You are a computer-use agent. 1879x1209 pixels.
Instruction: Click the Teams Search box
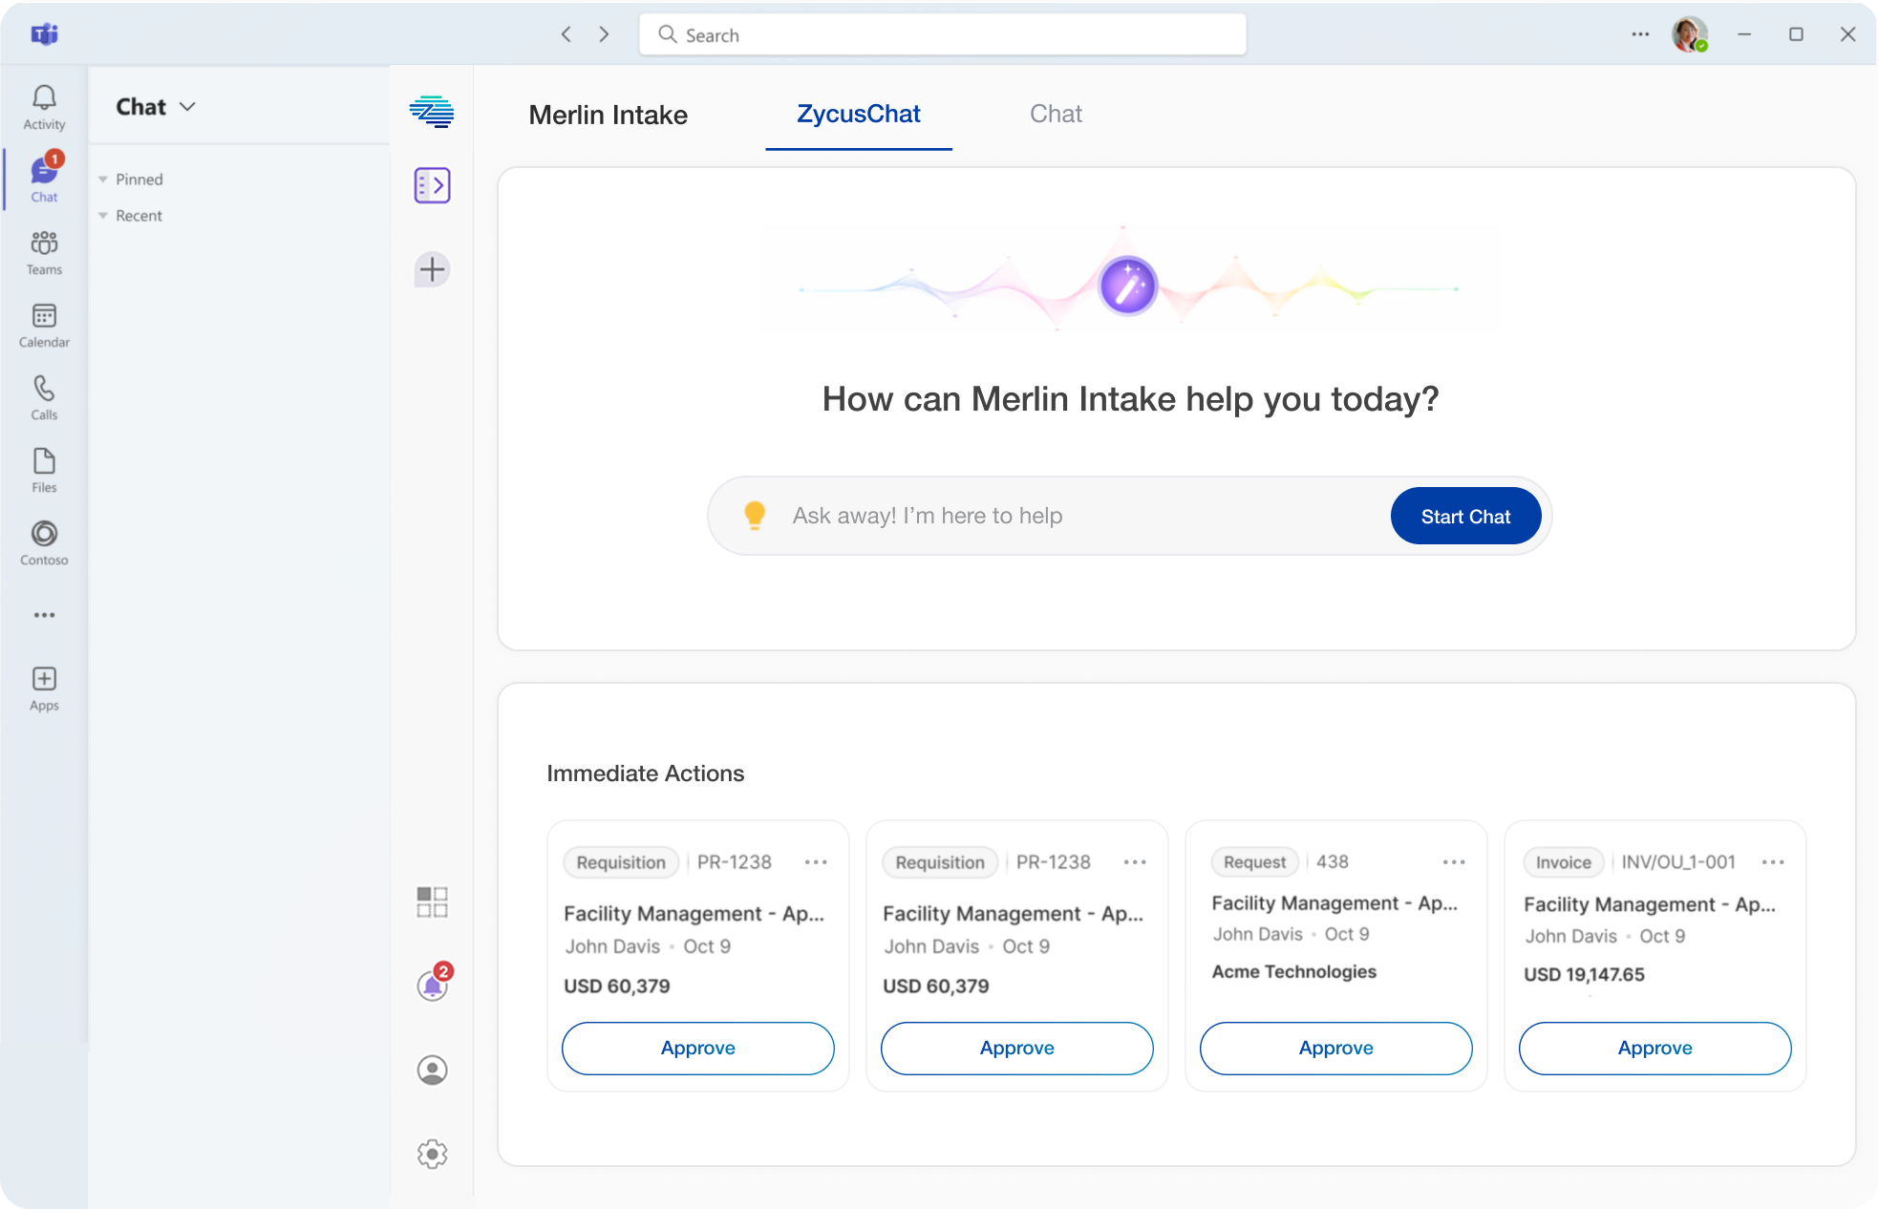coord(943,34)
